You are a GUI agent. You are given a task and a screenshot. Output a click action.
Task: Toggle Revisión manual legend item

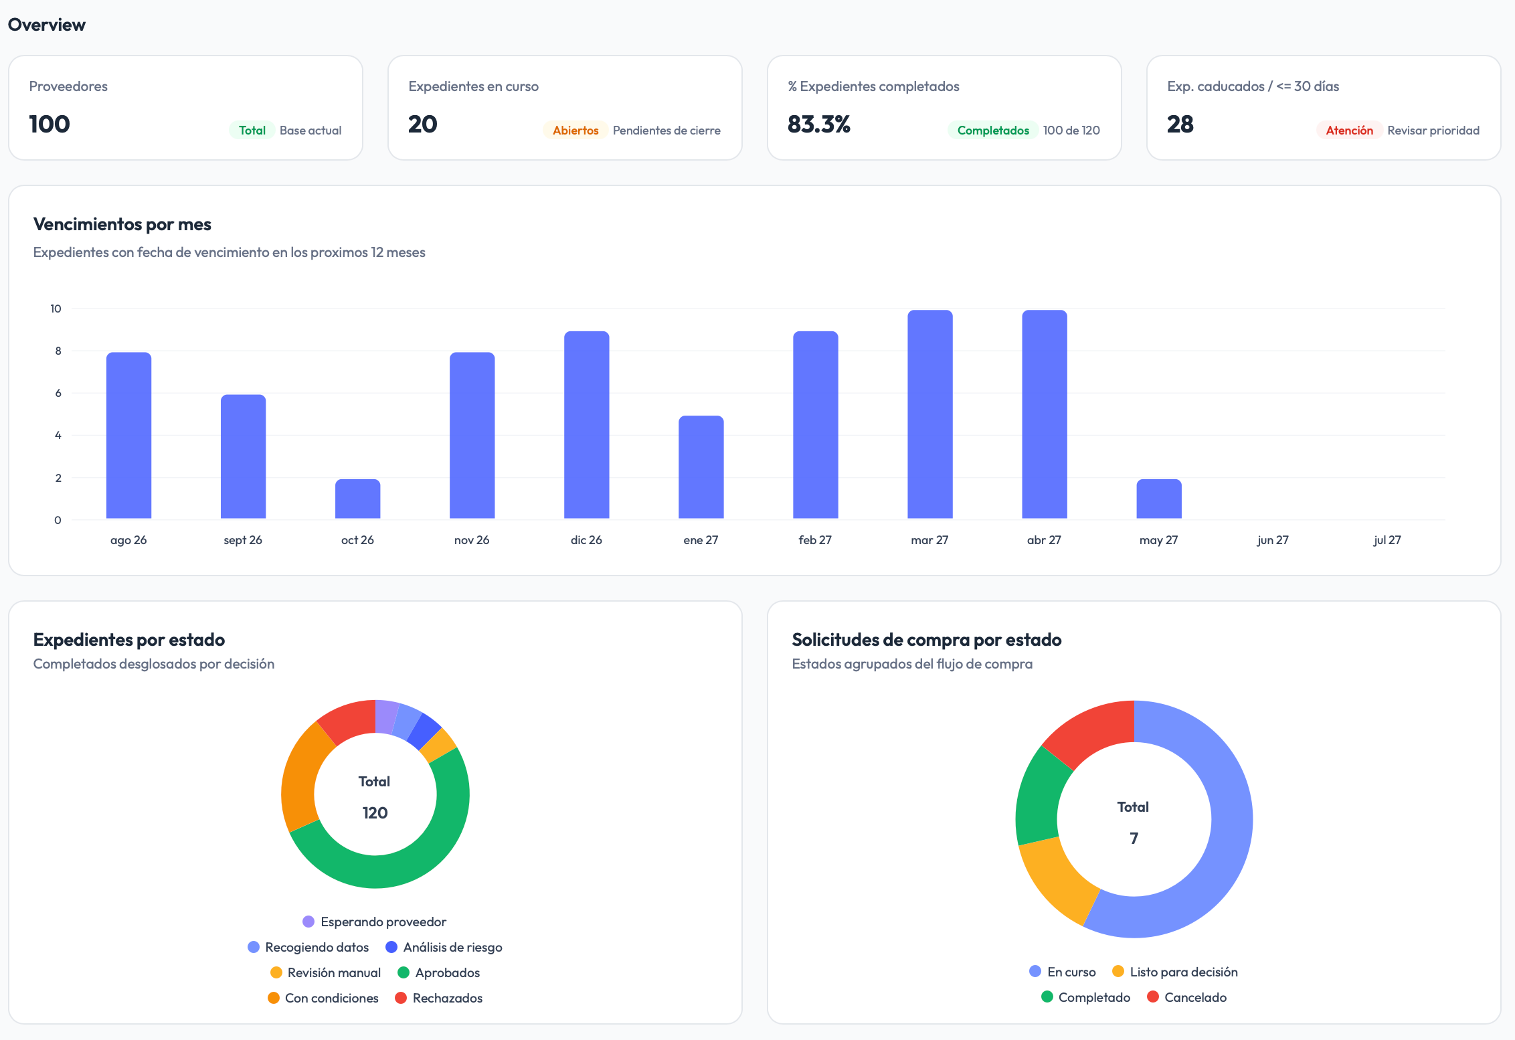tap(325, 972)
